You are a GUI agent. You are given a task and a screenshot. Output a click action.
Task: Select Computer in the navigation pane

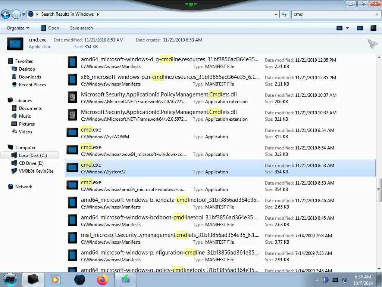click(25, 147)
